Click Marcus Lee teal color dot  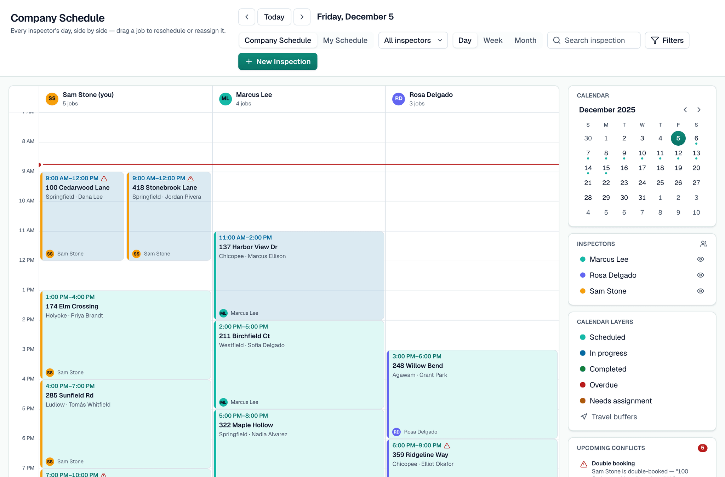tap(583, 259)
